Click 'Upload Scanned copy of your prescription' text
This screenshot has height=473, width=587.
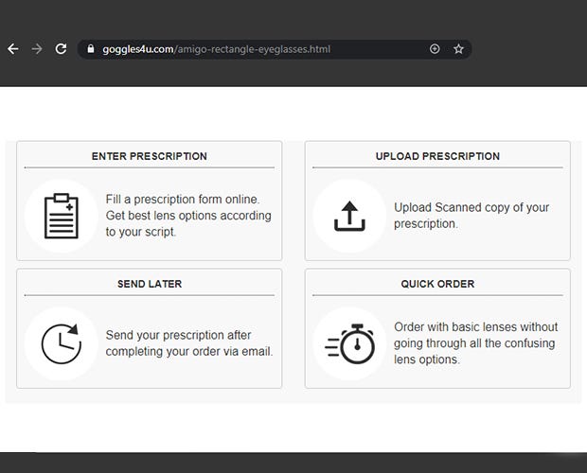pyautogui.click(x=471, y=216)
